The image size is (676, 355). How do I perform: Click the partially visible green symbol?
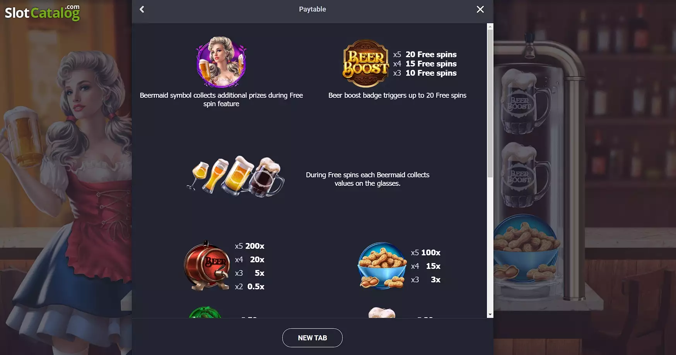click(205, 312)
